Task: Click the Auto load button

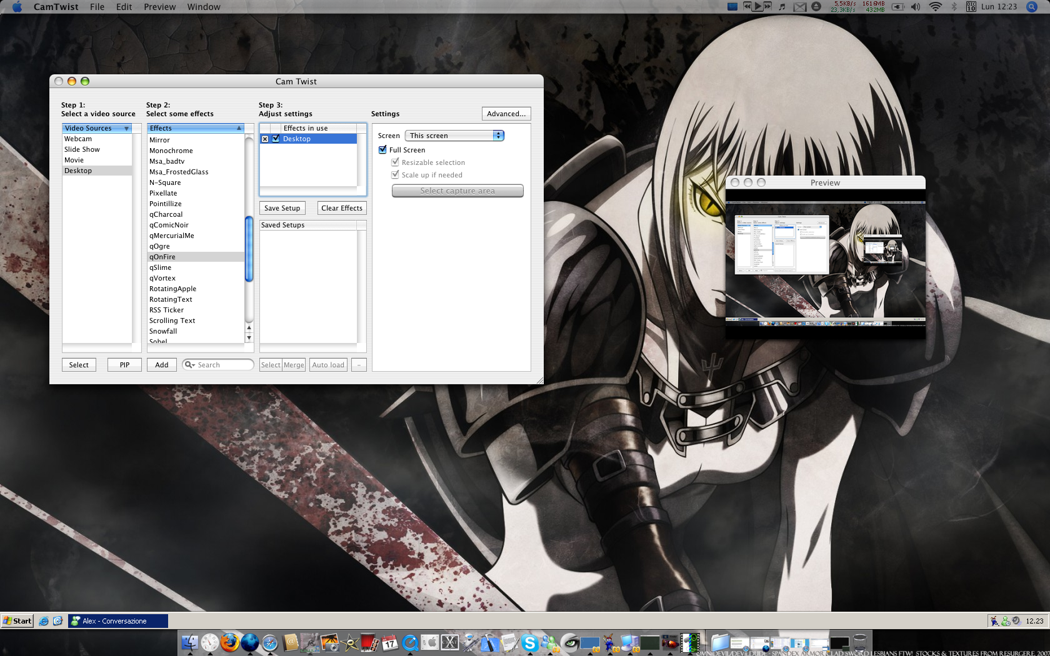Action: coord(328,365)
